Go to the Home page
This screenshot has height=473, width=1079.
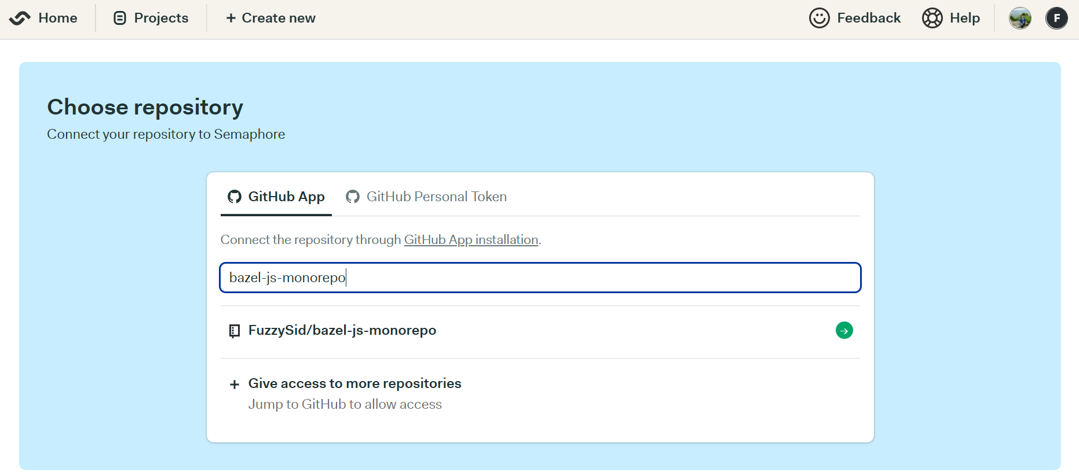click(57, 18)
